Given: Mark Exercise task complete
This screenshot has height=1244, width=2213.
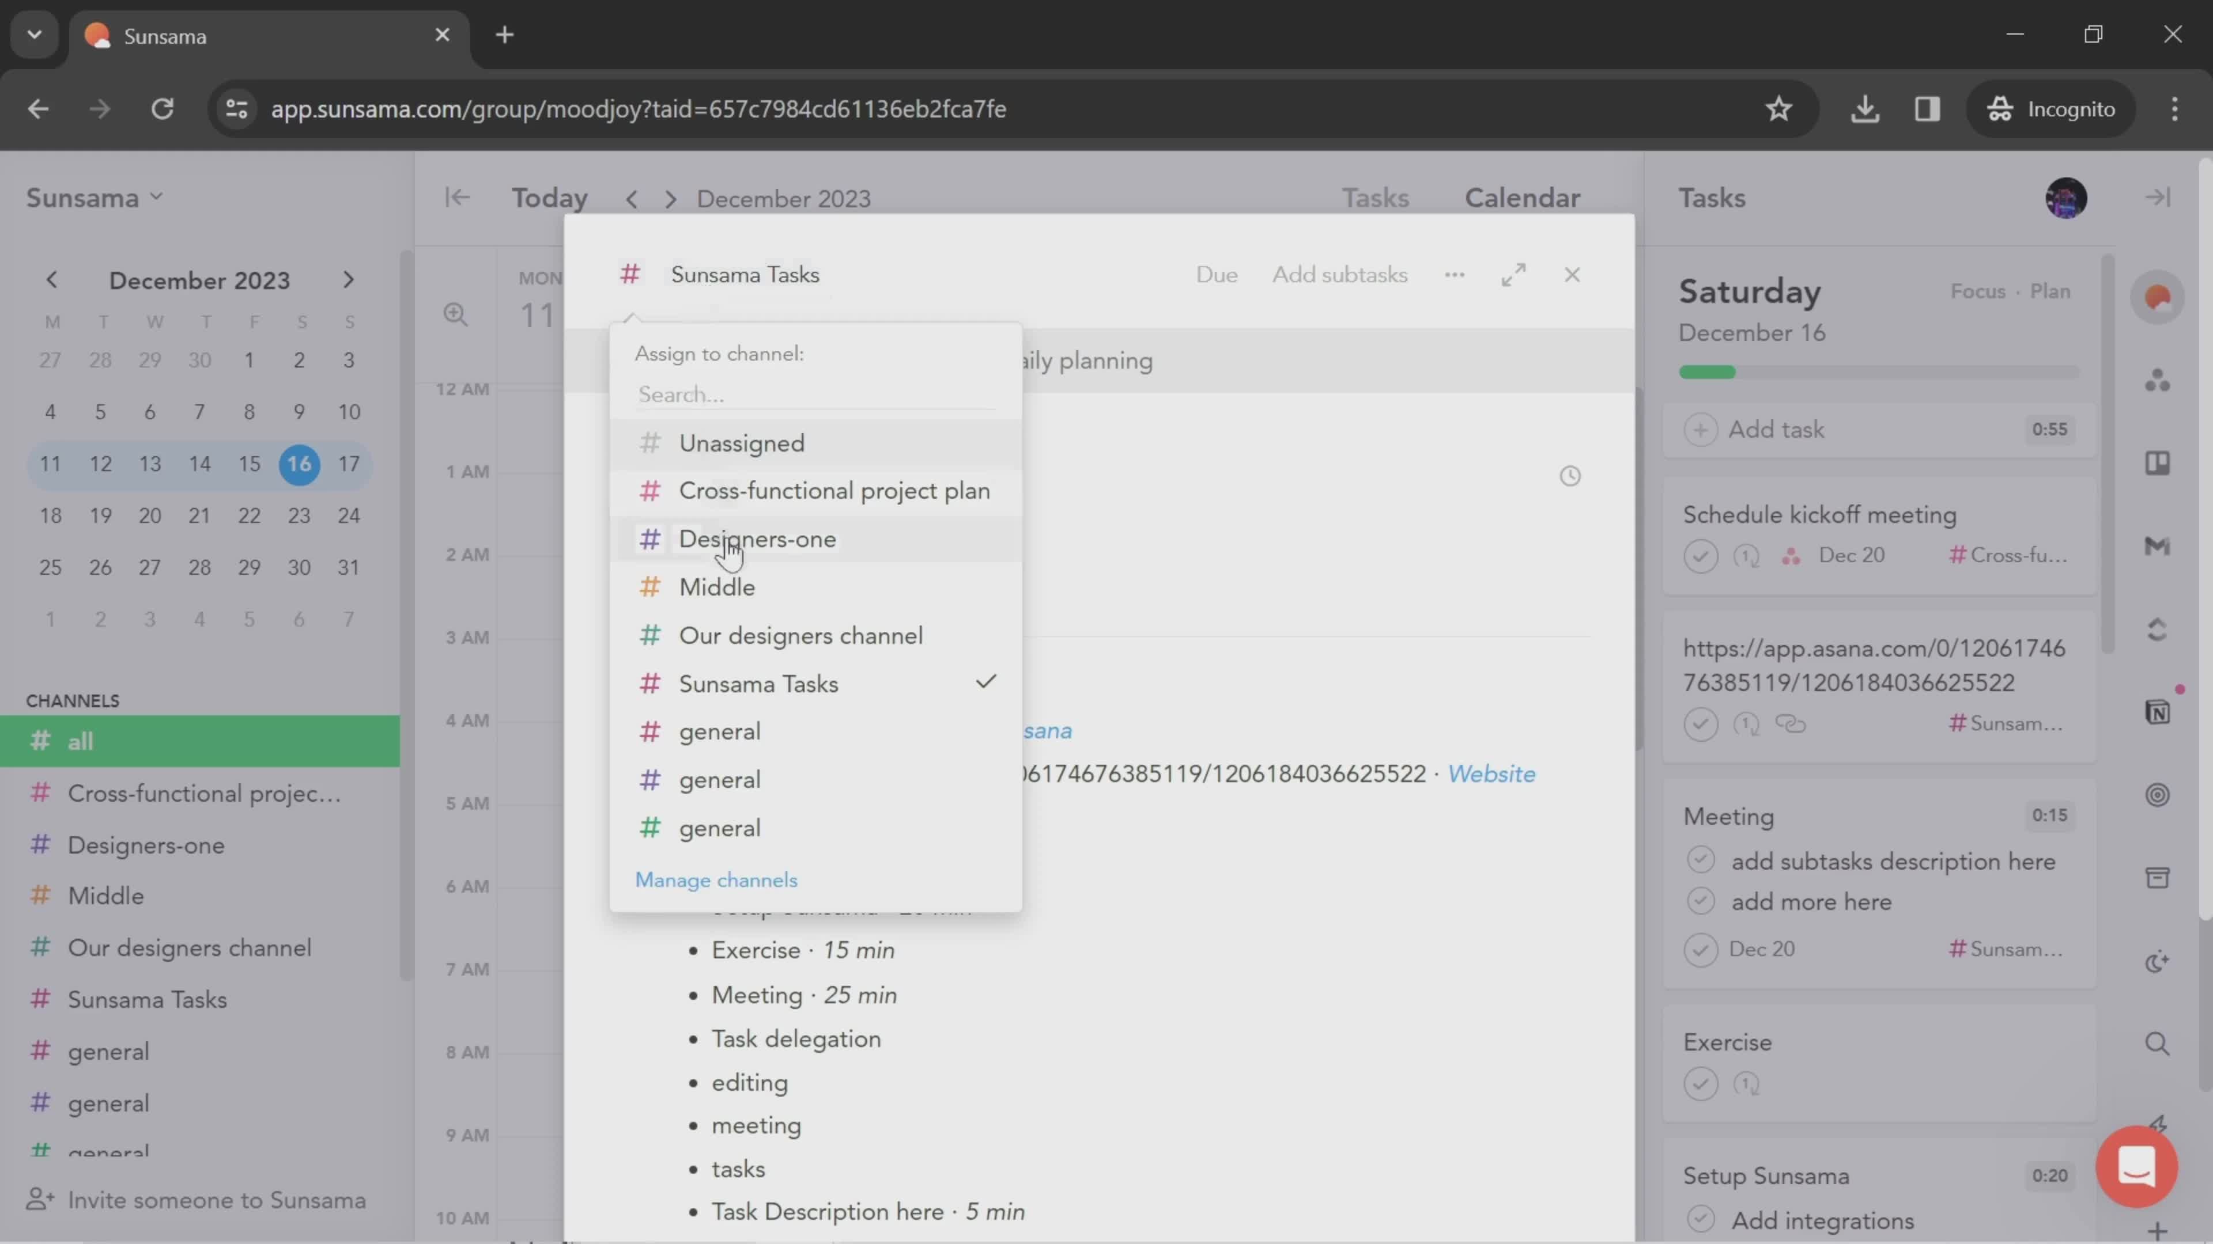Looking at the screenshot, I should click(x=1700, y=1083).
